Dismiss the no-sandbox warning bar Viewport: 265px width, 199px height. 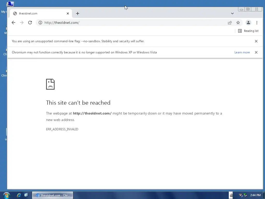click(256, 41)
